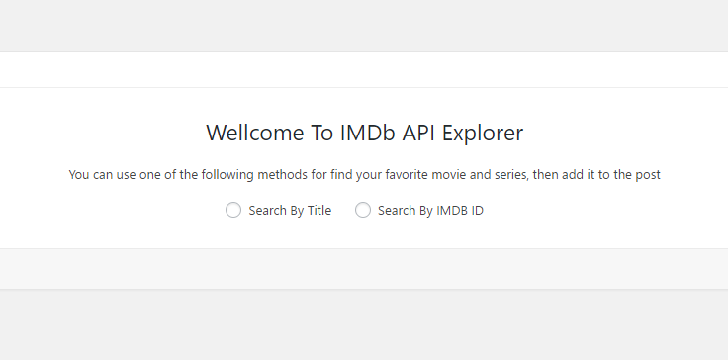This screenshot has width=728, height=360.
Task: Select the Search By Title radio button
Action: click(233, 210)
